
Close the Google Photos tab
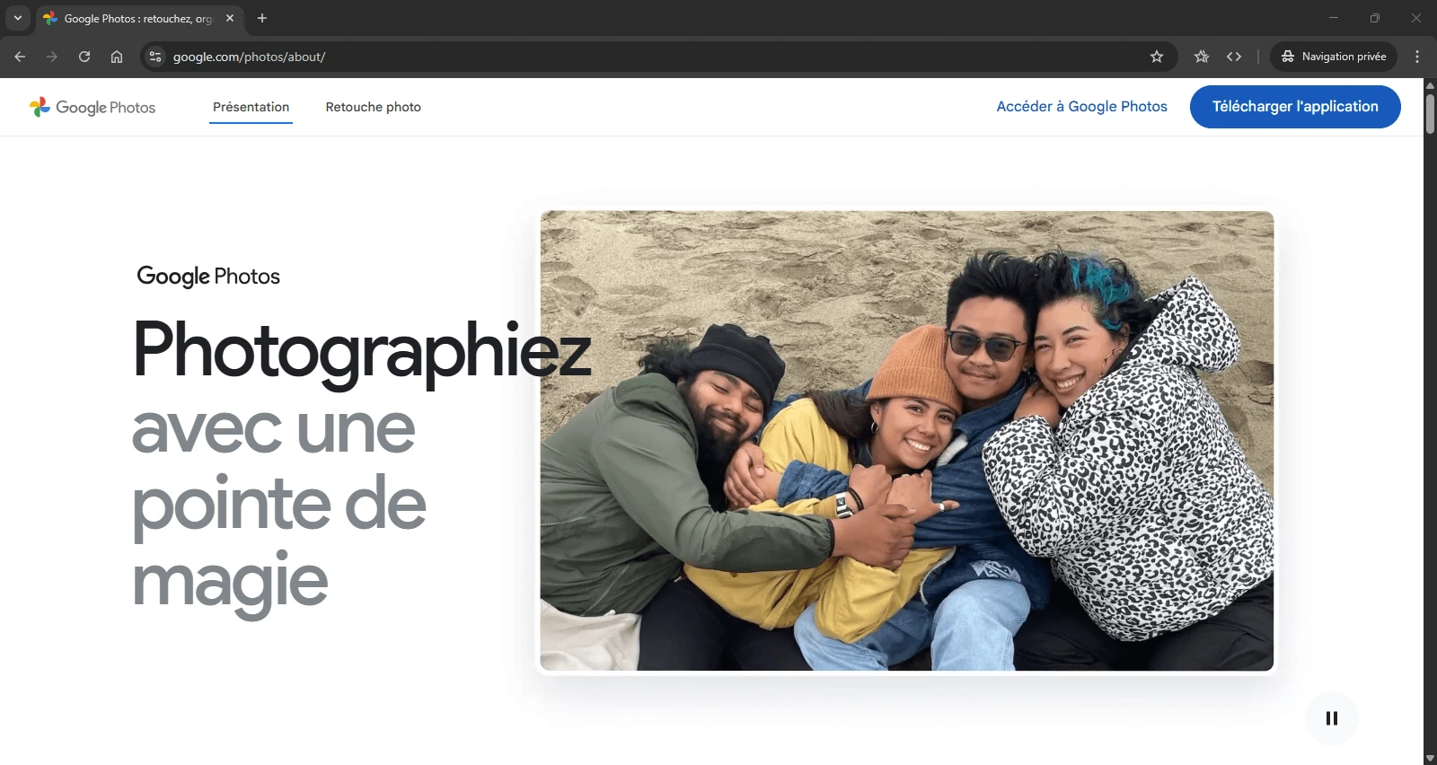230,18
